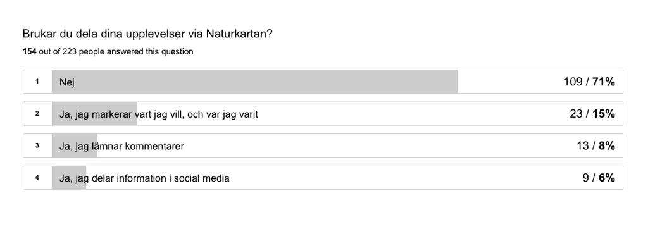Select 'Ja, jag lämnar kommentarer' answer
The image size is (648, 229).
pyautogui.click(x=323, y=145)
